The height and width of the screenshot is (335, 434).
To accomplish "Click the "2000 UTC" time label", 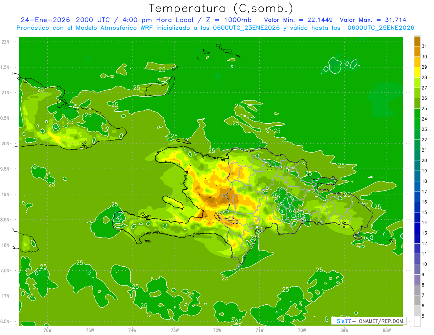I will pos(93,20).
